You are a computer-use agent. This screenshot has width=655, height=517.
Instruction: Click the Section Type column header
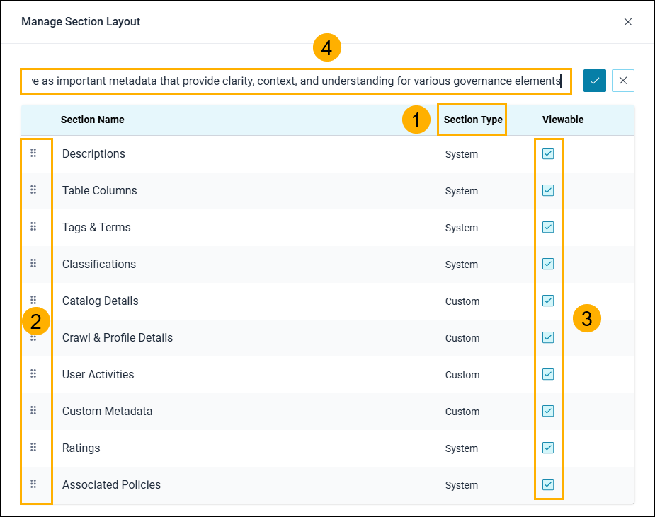click(x=472, y=120)
